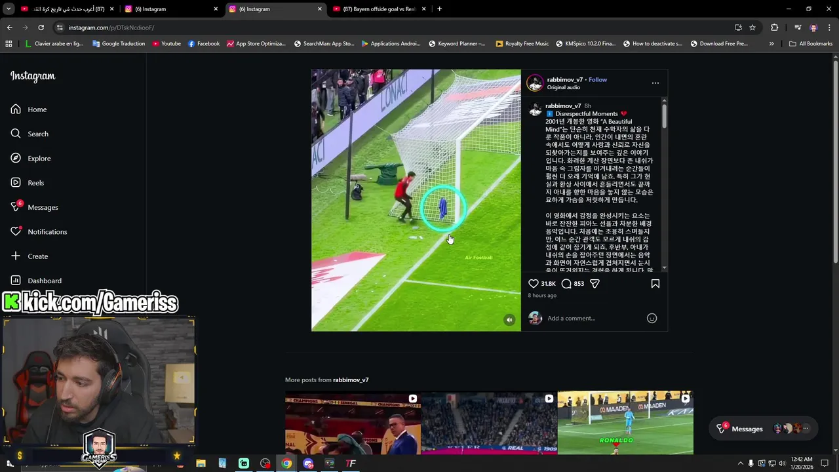Switch to Bayern offside goal tab
The image size is (839, 472).
(379, 9)
